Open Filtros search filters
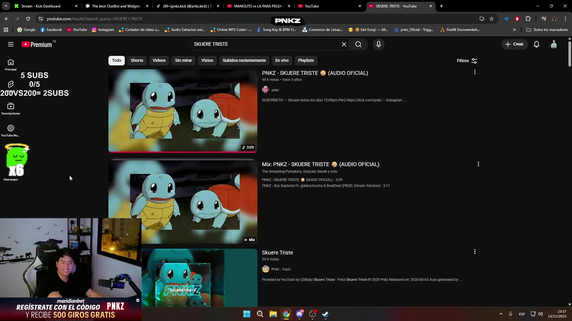This screenshot has height=321, width=572. 467,61
